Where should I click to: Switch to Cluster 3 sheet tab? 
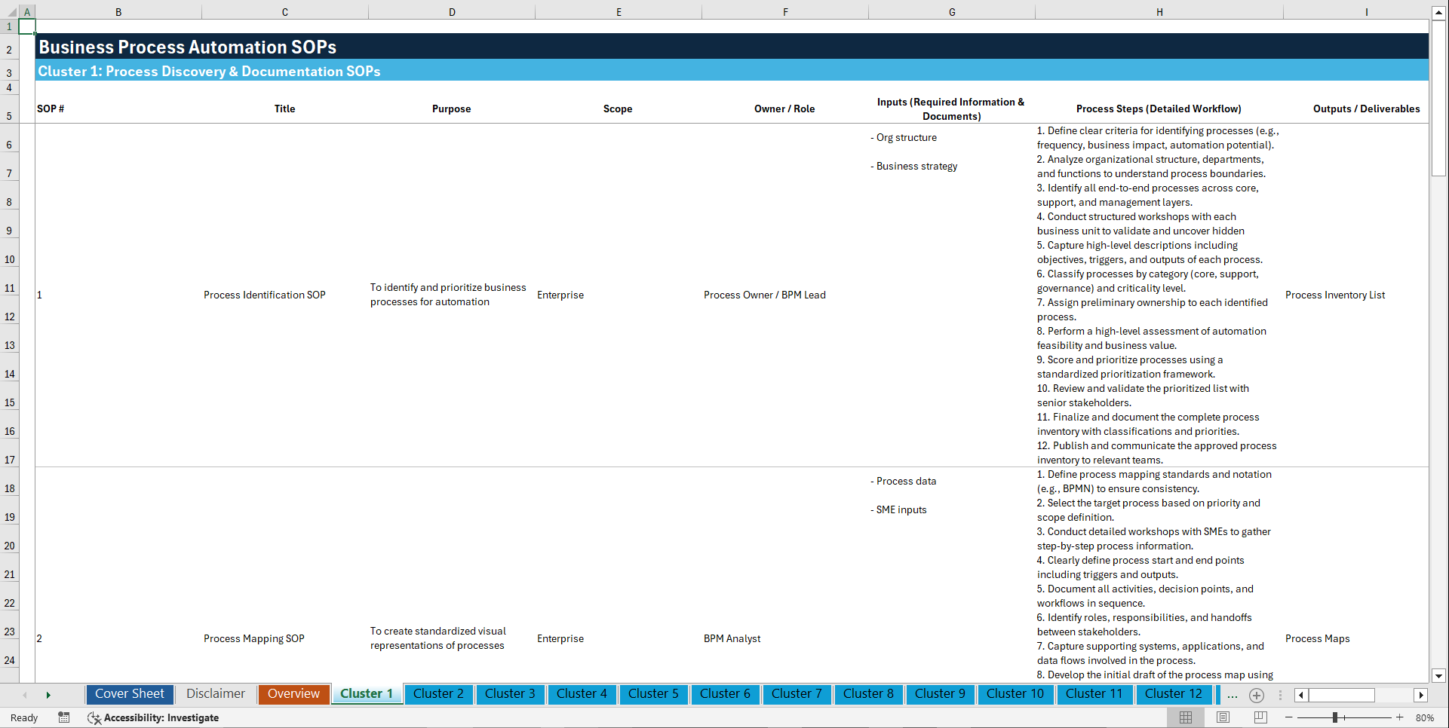[510, 694]
